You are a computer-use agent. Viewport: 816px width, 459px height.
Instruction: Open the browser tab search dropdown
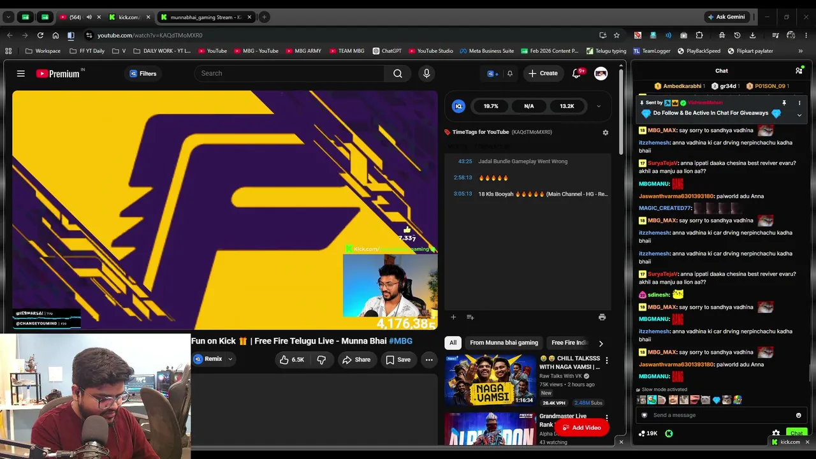tap(10, 17)
